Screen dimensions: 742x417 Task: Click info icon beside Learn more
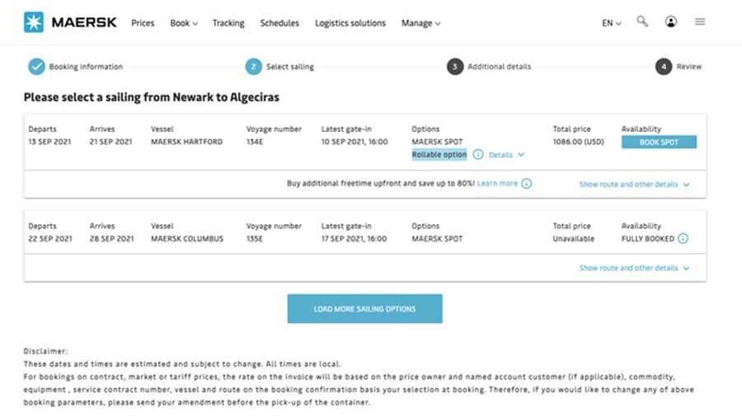pyautogui.click(x=527, y=184)
